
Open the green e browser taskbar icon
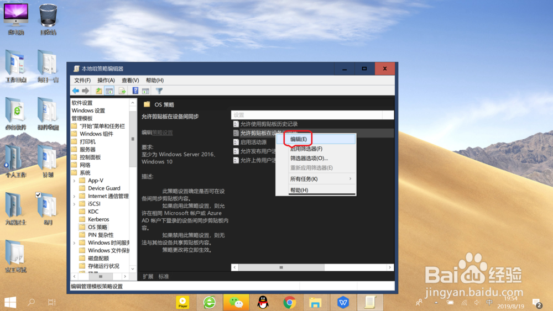click(x=210, y=302)
